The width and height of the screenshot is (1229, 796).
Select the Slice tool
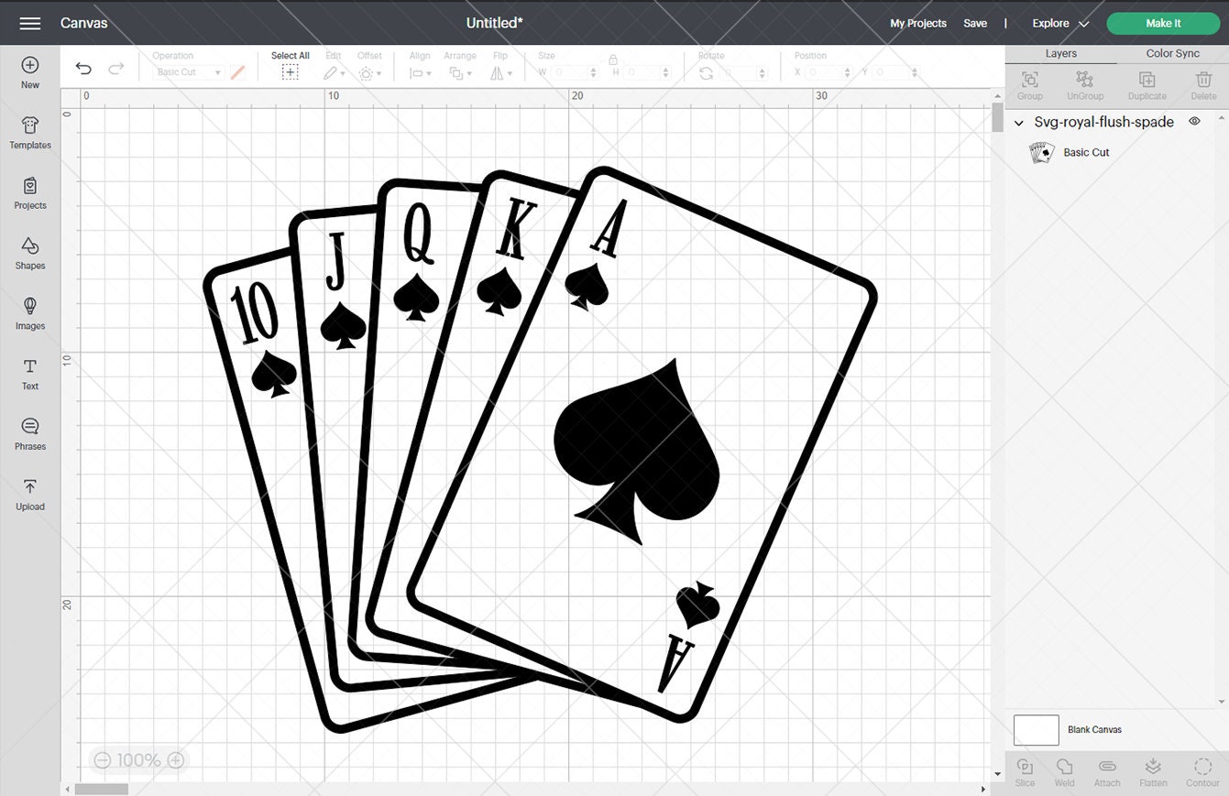pyautogui.click(x=1024, y=770)
